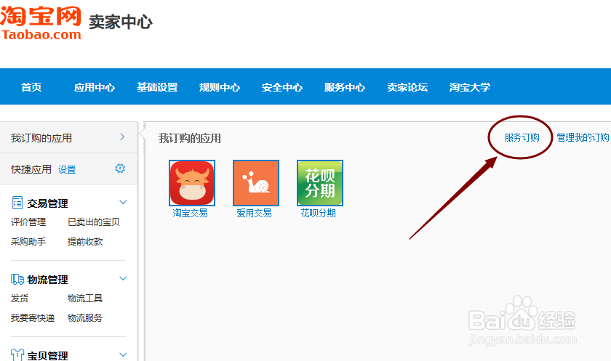Viewport: 611px width, 361px height.
Task: Open 应用中心 in the navigation bar
Action: pyautogui.click(x=95, y=87)
